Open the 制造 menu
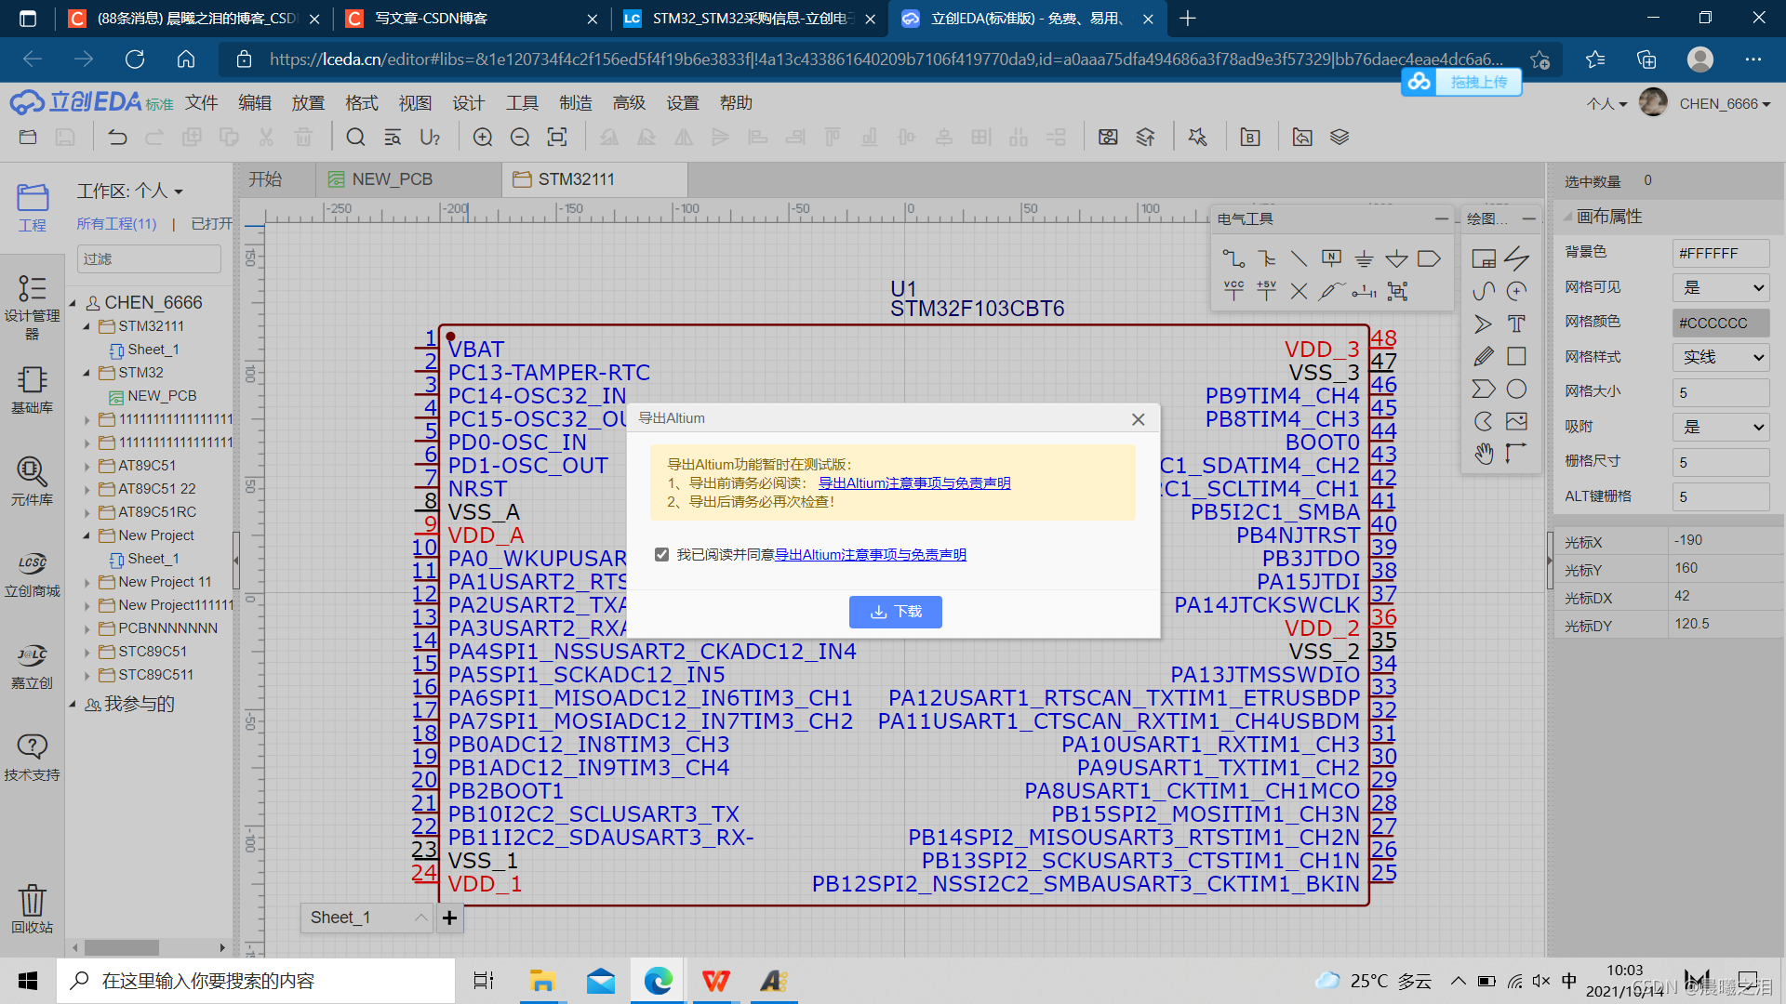Viewport: 1786px width, 1004px height. click(575, 103)
